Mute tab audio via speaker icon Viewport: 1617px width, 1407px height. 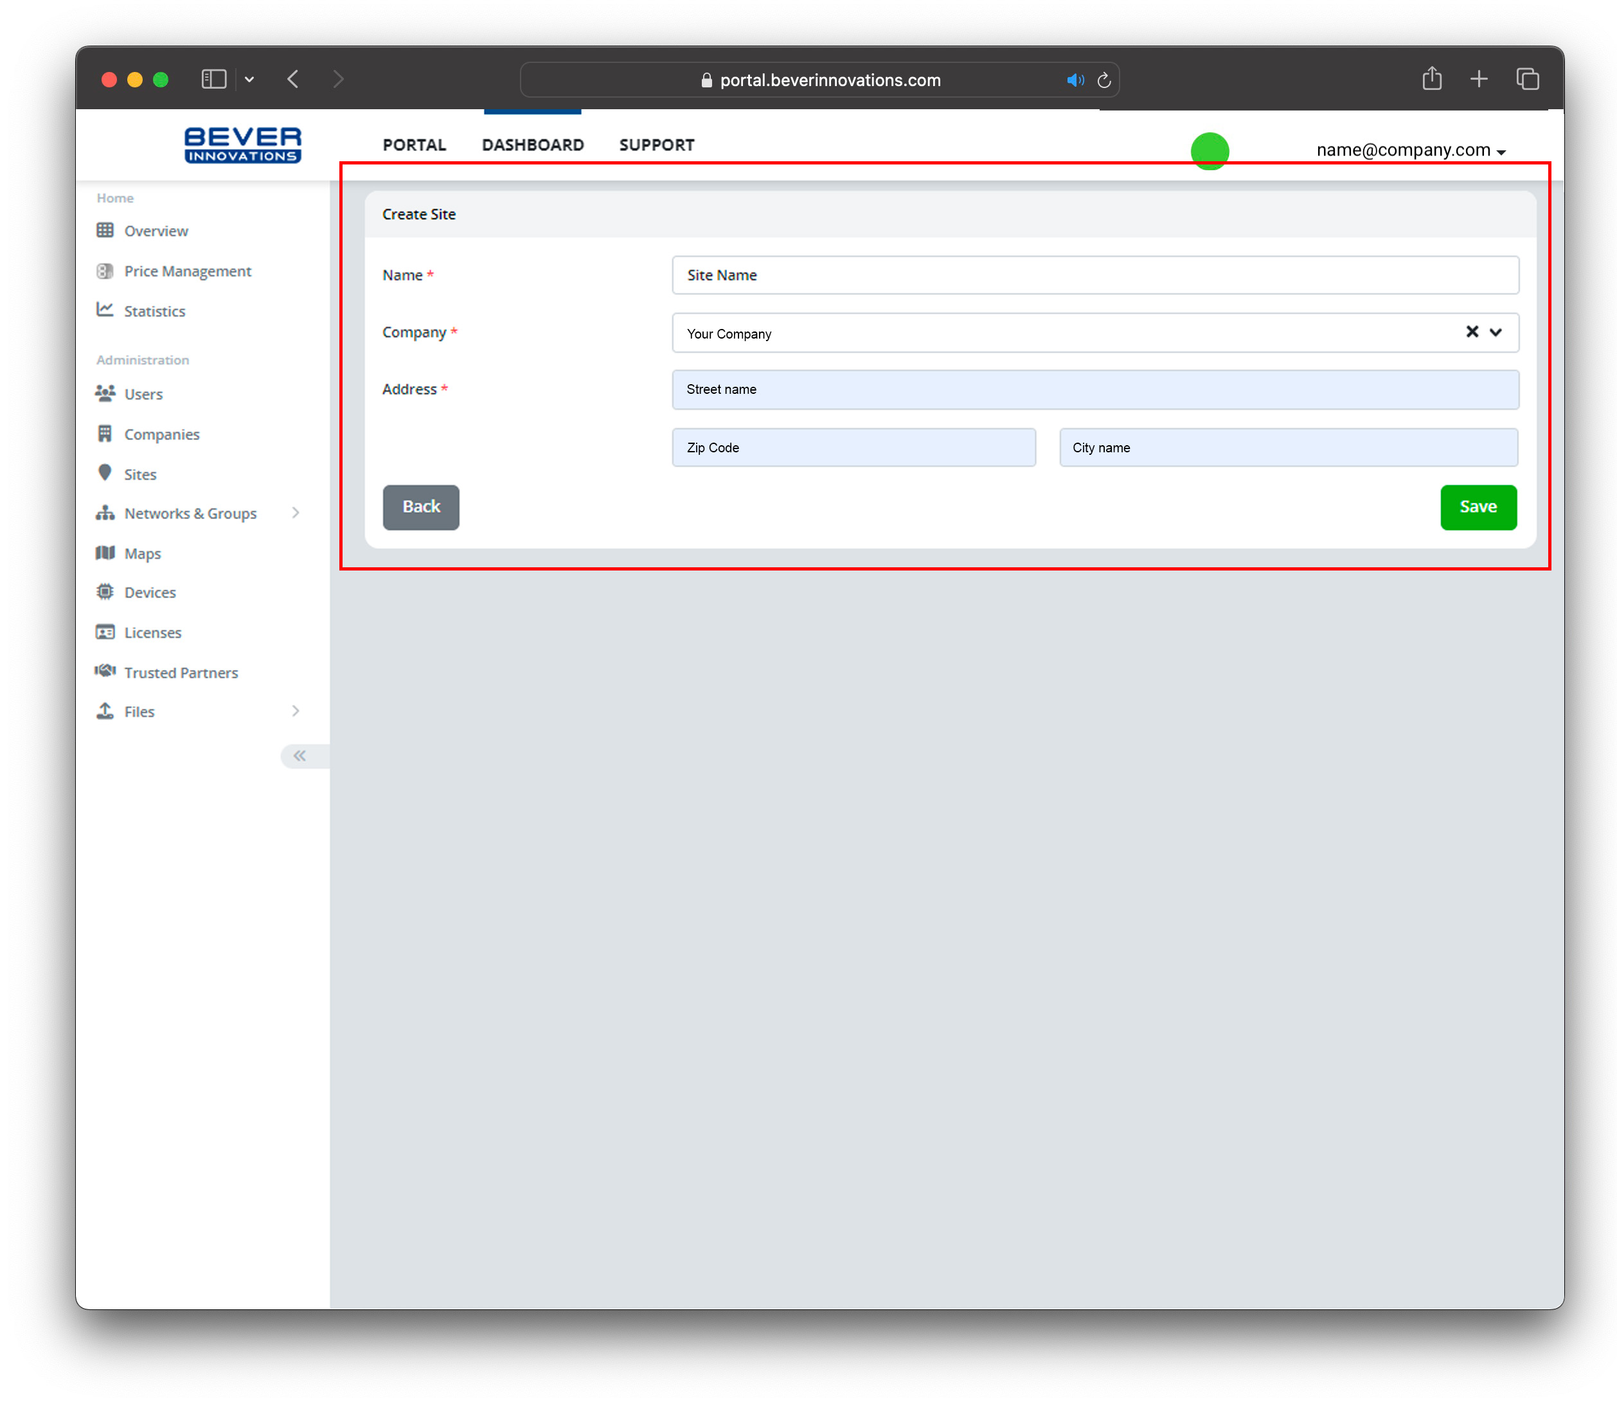[1075, 80]
